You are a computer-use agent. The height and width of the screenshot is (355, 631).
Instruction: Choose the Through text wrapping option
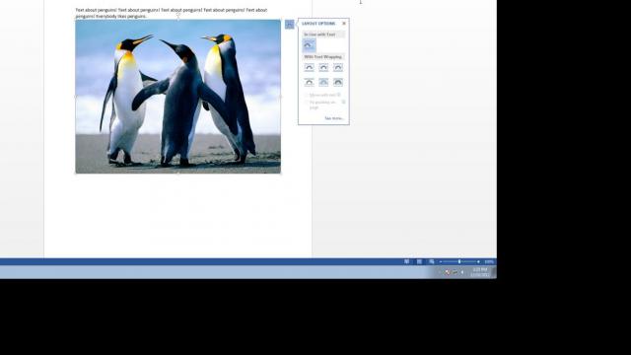338,68
